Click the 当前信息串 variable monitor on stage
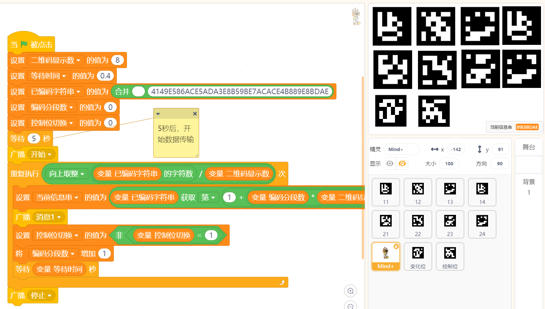Image resolution: width=545 pixels, height=309 pixels. pos(514,127)
